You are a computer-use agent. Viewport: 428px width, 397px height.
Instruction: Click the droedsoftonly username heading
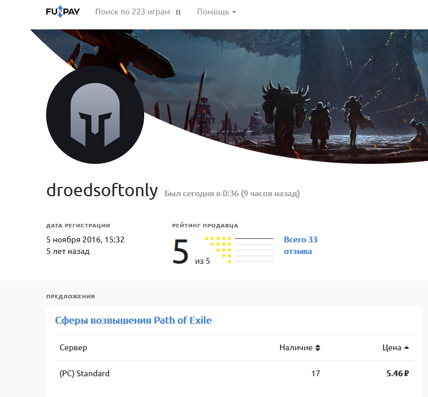[102, 192]
